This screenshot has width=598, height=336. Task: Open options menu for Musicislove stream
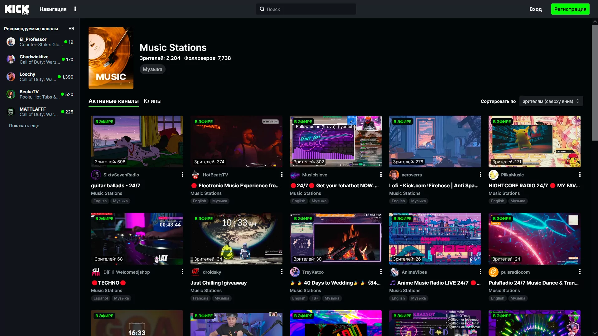coord(381,175)
